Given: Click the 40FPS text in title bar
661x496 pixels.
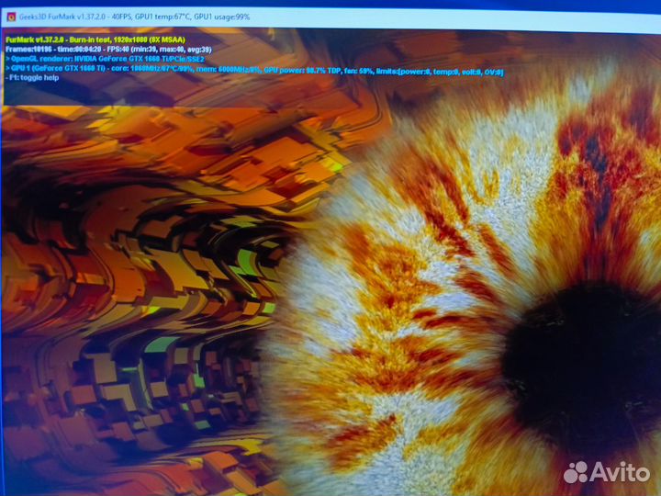Looking at the screenshot, I should (x=140, y=17).
